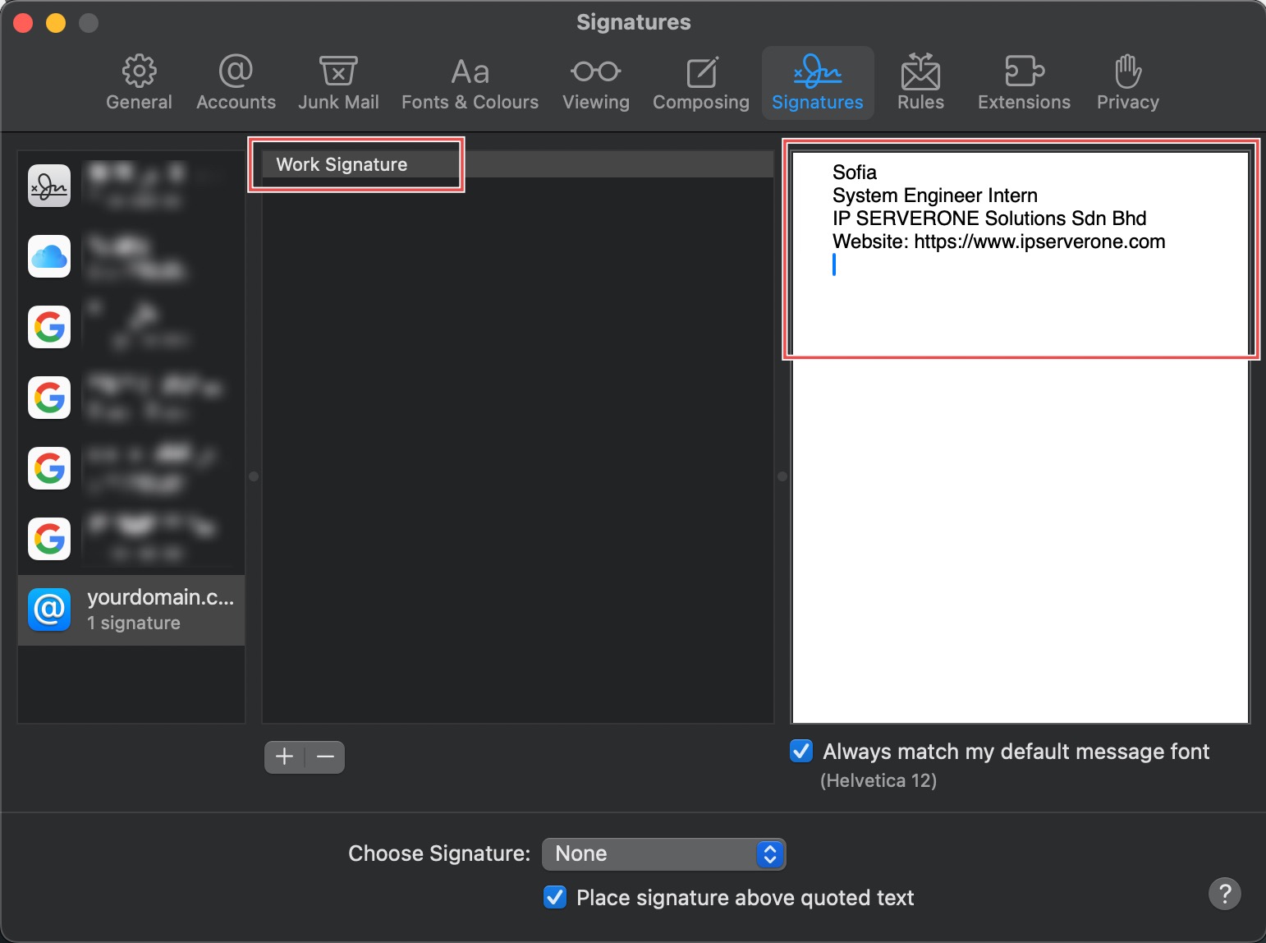Open the Privacy preferences pane
This screenshot has width=1266, height=943.
[1127, 83]
